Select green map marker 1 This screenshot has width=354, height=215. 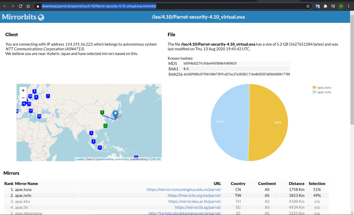[x=102, y=113]
